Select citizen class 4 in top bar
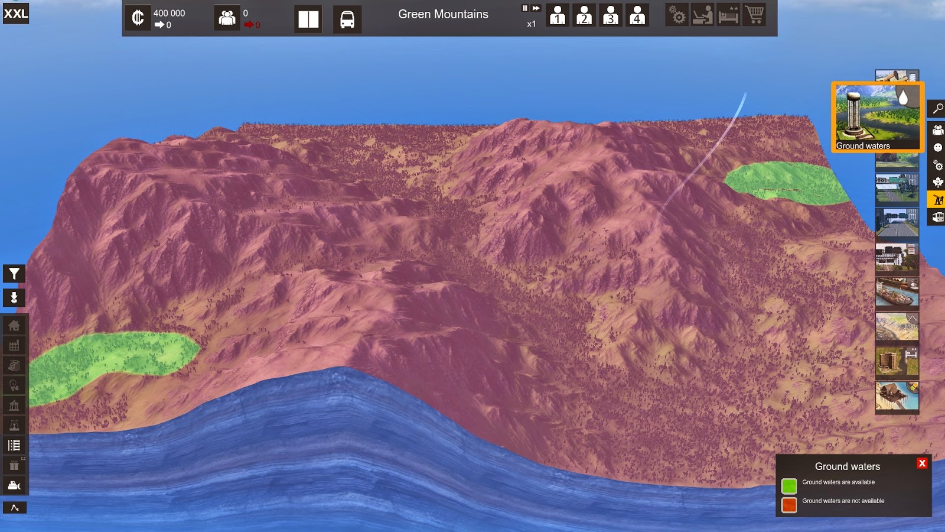 pyautogui.click(x=637, y=16)
